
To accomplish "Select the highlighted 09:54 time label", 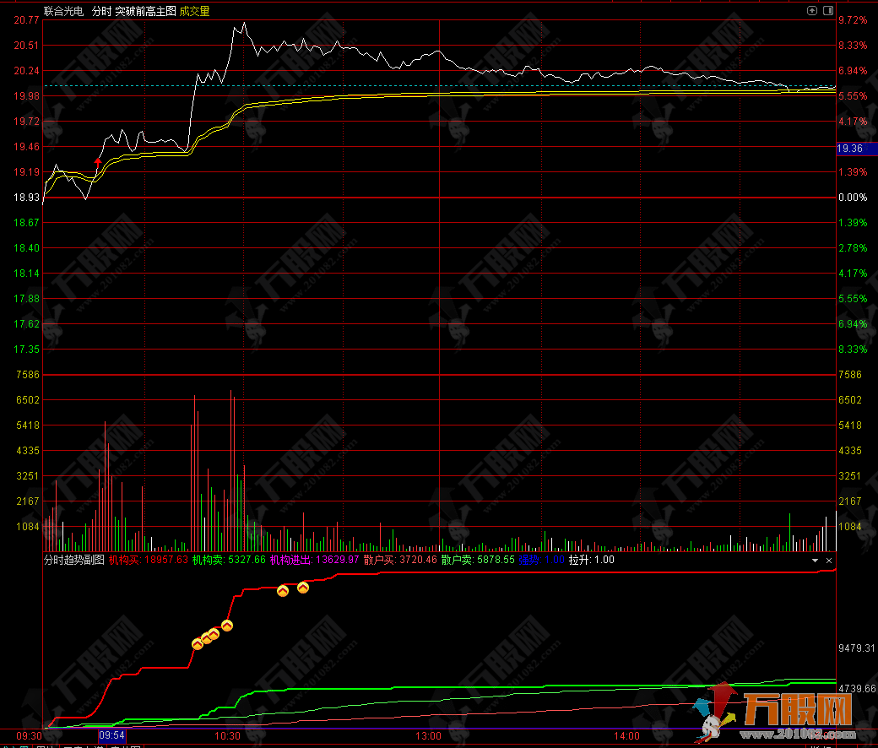I will [x=112, y=735].
